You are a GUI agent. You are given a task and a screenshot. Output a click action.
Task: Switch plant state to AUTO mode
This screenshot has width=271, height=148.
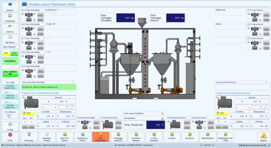coord(14,53)
